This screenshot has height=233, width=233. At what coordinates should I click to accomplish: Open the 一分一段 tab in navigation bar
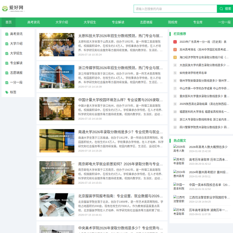224,22
